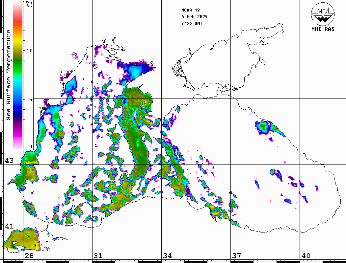Click the "MHI RAS" text label

323,29
